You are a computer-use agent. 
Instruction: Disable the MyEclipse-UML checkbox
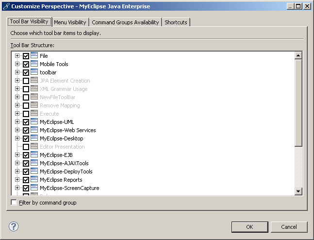point(26,122)
